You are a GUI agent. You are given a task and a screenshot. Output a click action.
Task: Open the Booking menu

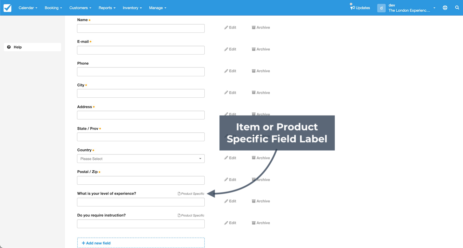click(x=53, y=8)
